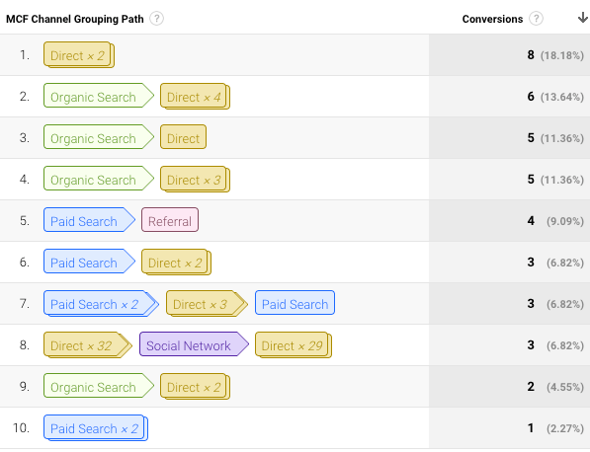Image resolution: width=590 pixels, height=452 pixels.
Task: Click the purple Social Network chip
Action: pyautogui.click(x=194, y=344)
